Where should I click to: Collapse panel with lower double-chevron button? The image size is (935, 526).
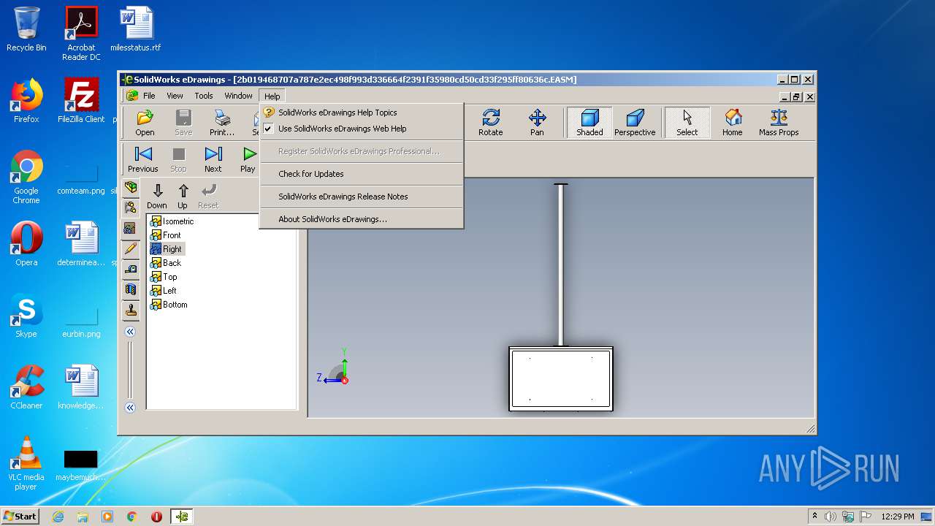tap(130, 408)
